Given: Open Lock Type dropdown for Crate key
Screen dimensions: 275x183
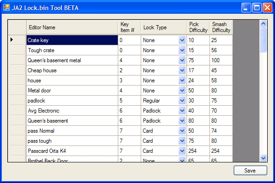Looking at the screenshot, I should [x=182, y=40].
